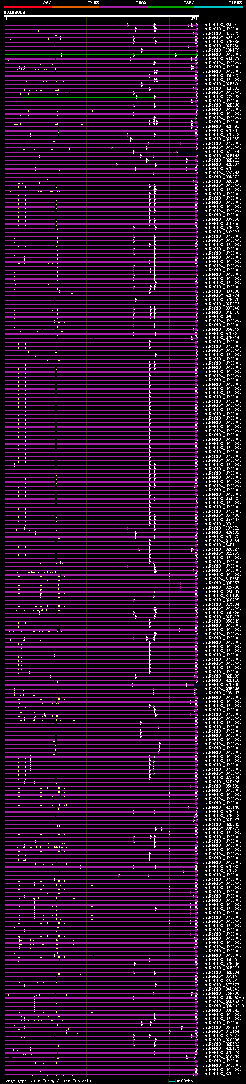246x1084 pixels.
Task: Open the green hit UniRef100_C3YPP2
Action: click(221, 97)
